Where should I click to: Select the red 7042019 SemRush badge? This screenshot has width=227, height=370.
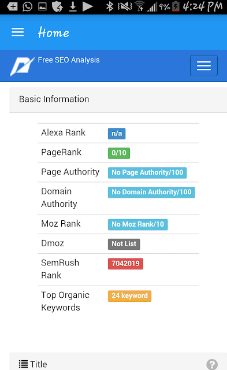(x=125, y=264)
